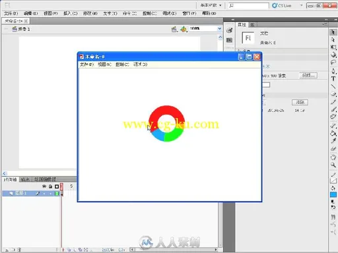
Task: Open the Control menu in player window
Action: 122,65
